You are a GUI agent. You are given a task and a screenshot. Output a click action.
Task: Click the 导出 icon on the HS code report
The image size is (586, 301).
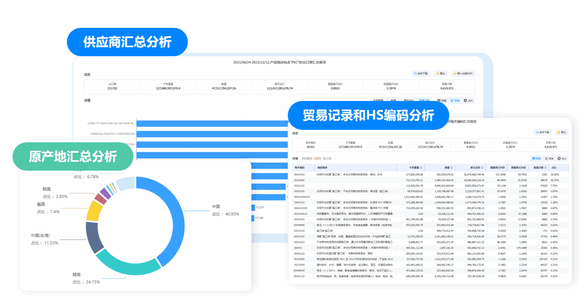(x=563, y=132)
